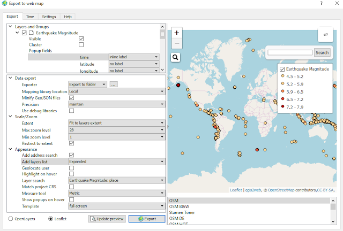Enable Show popups on hover checkbox

(x=71, y=199)
